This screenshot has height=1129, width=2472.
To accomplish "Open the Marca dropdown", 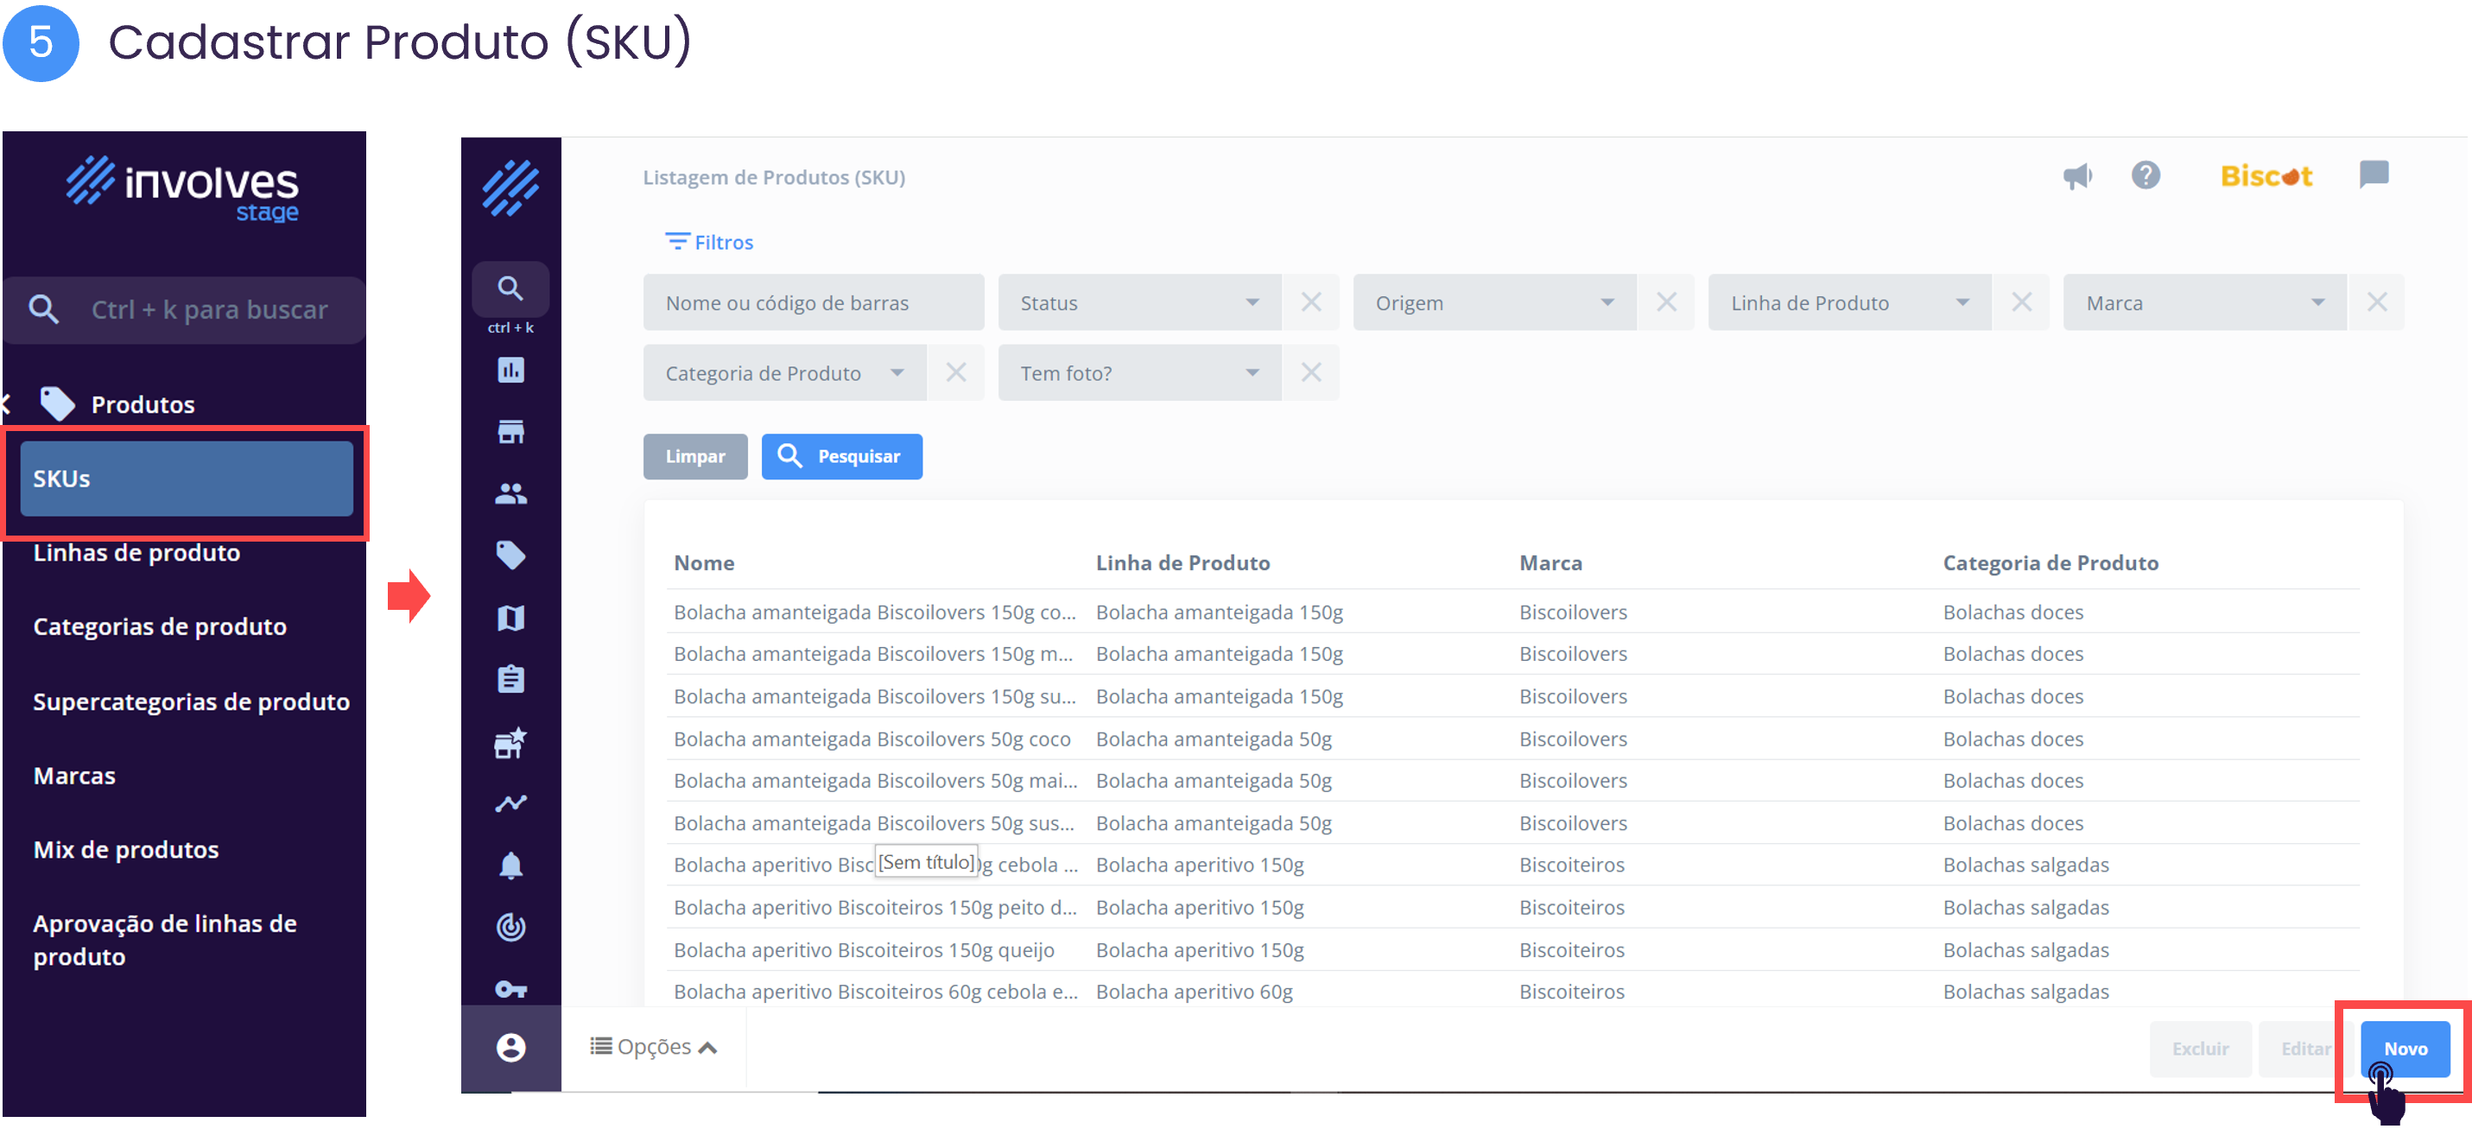I will (x=2204, y=302).
